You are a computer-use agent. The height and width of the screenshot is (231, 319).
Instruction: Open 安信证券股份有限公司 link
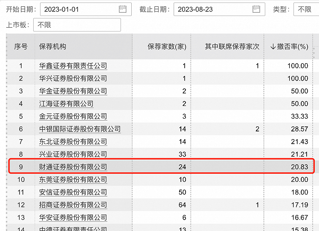click(x=73, y=192)
